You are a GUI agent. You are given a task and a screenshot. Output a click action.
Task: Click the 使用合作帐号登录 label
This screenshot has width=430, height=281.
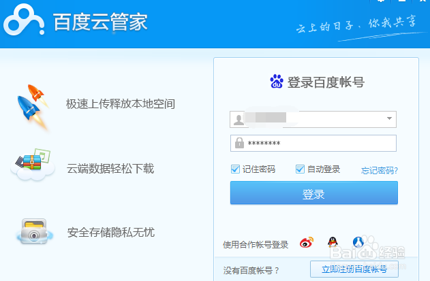[x=256, y=244]
